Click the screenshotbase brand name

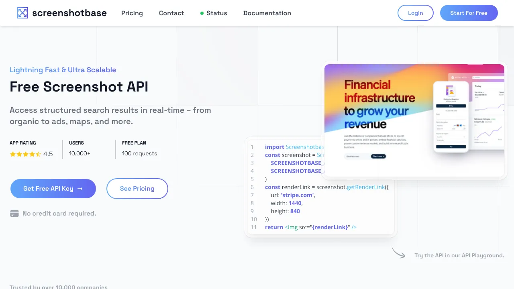click(x=69, y=13)
